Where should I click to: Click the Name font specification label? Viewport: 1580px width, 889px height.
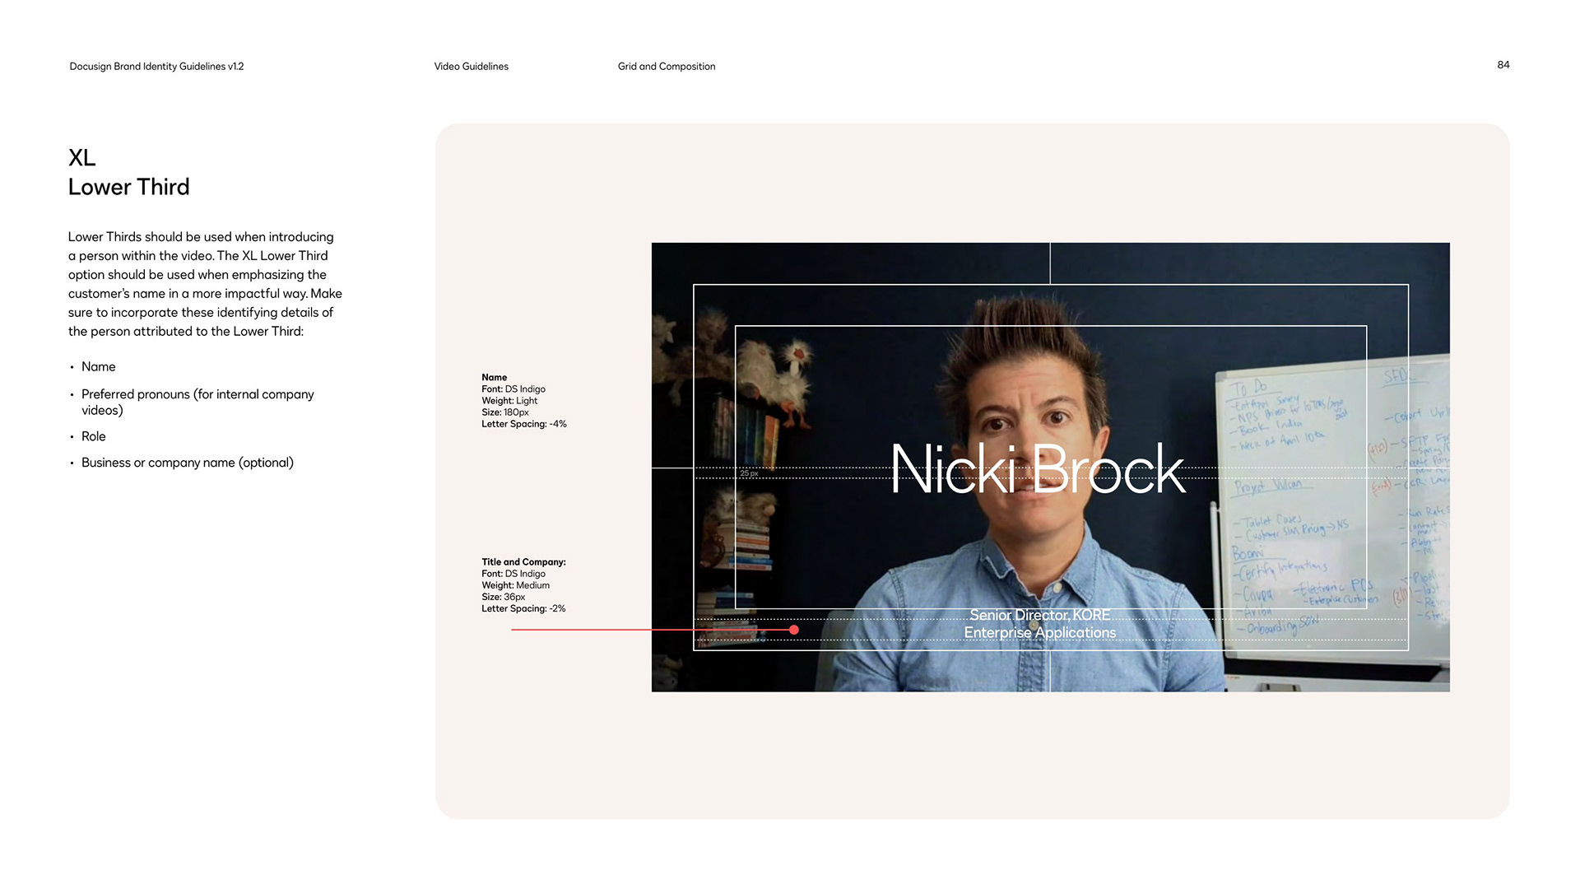(x=494, y=377)
